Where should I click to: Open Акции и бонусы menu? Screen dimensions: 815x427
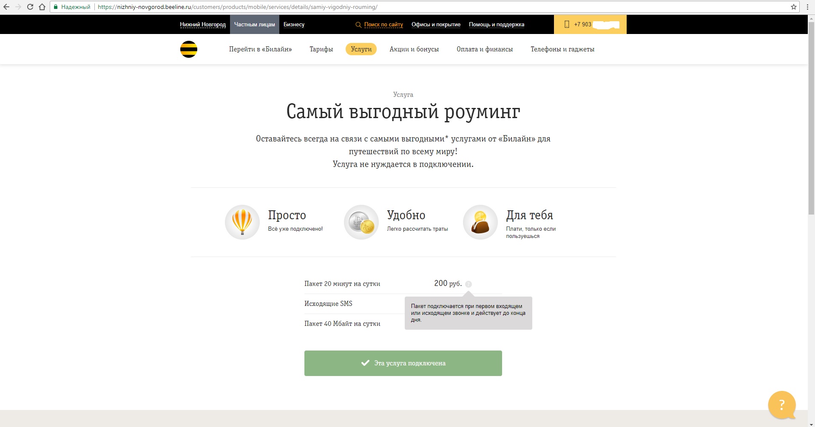414,49
